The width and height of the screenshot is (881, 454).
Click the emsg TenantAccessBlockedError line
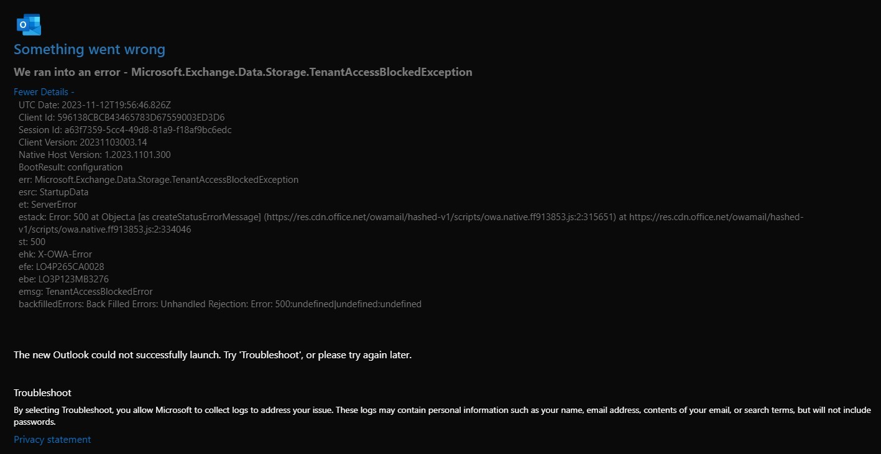pyautogui.click(x=86, y=291)
